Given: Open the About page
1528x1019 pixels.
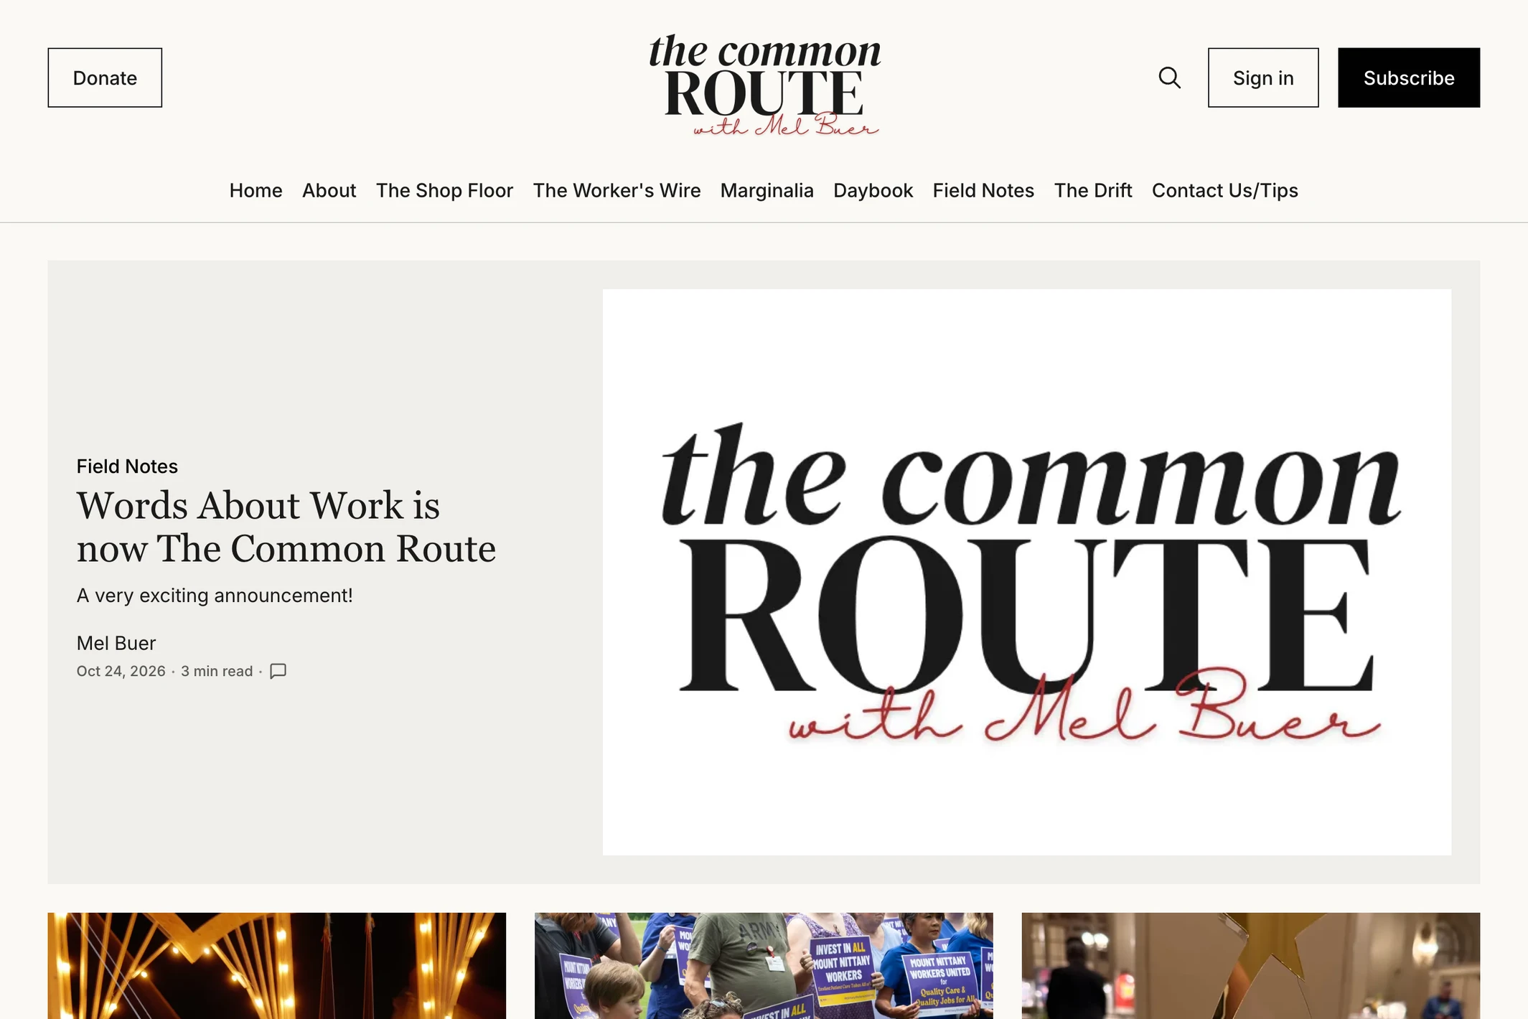Looking at the screenshot, I should (x=329, y=190).
